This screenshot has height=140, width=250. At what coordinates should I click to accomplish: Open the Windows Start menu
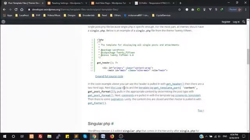click(x=5, y=136)
